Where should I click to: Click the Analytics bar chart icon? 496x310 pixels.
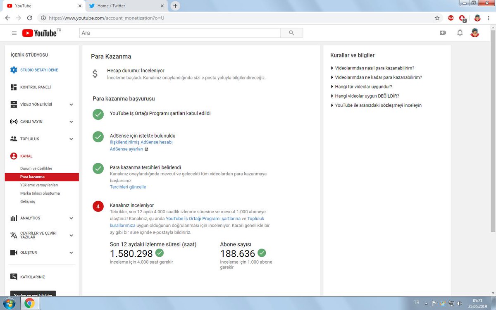point(14,218)
